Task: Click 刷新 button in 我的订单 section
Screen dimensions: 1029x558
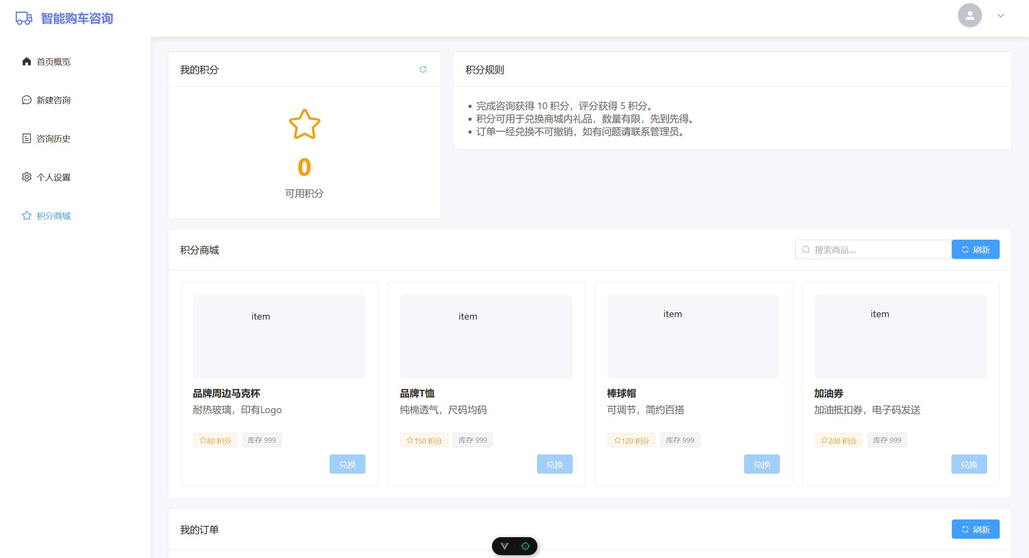Action: [x=975, y=529]
